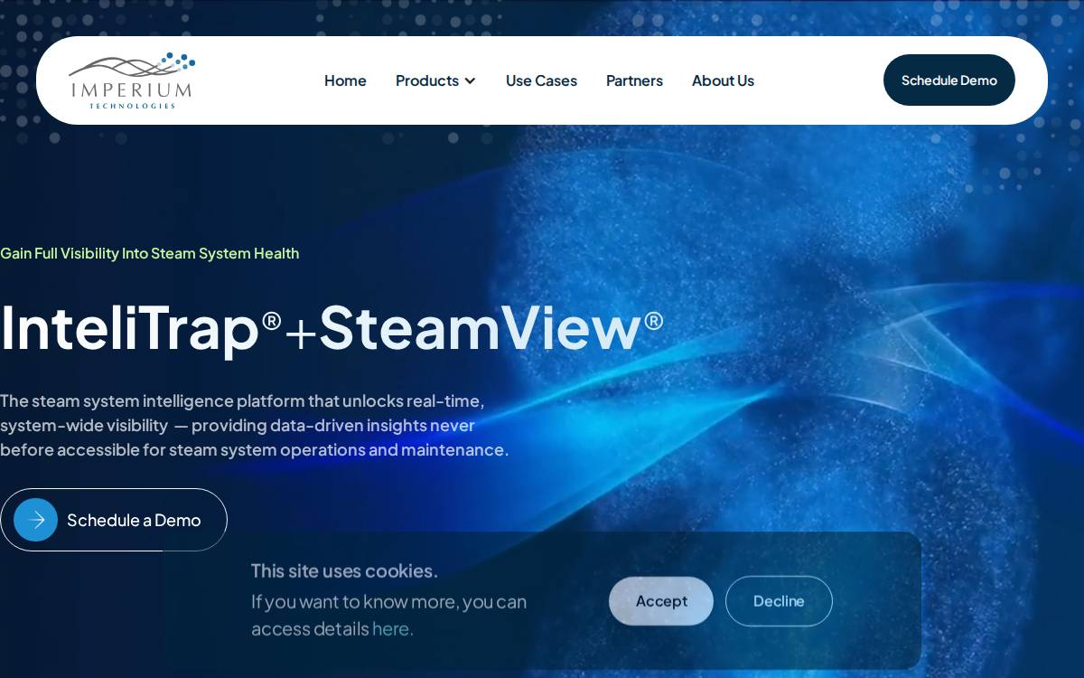Click the InteliTrap+SteamView headline
1084x678 pixels.
coord(332,327)
